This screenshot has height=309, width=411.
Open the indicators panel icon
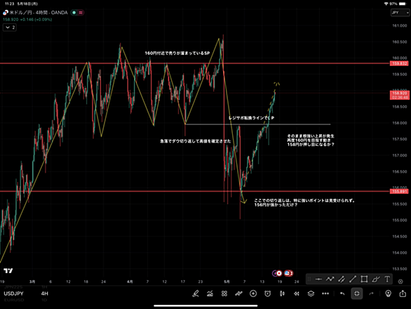pos(210,294)
